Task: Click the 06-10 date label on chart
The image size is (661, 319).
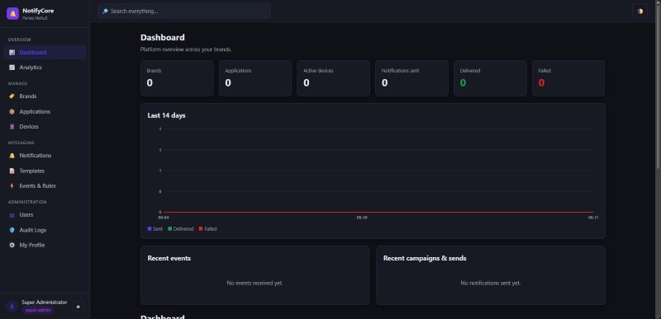Action: [x=362, y=218]
